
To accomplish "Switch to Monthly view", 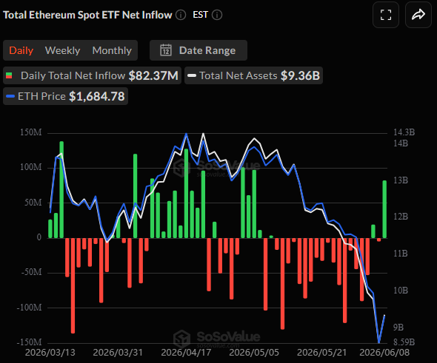I will 112,50.
